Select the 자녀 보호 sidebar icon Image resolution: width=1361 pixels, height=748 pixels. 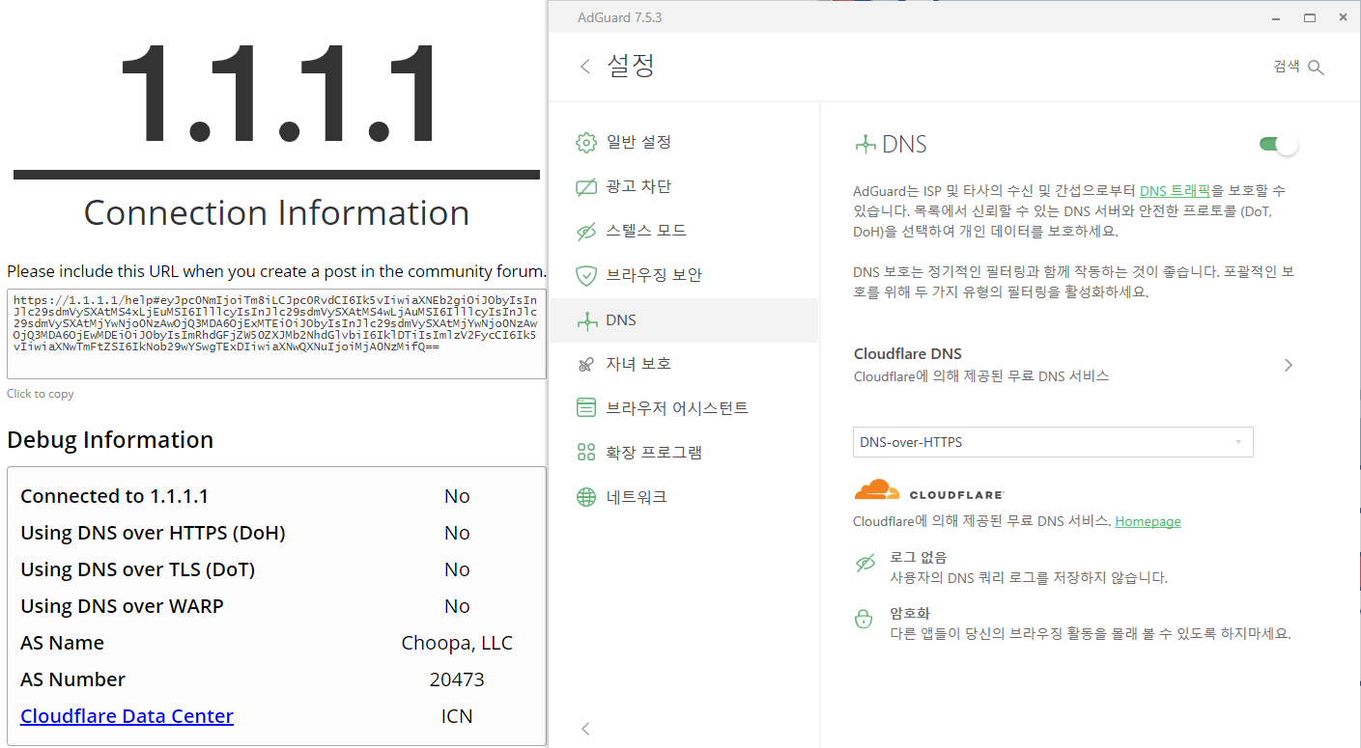tap(585, 365)
